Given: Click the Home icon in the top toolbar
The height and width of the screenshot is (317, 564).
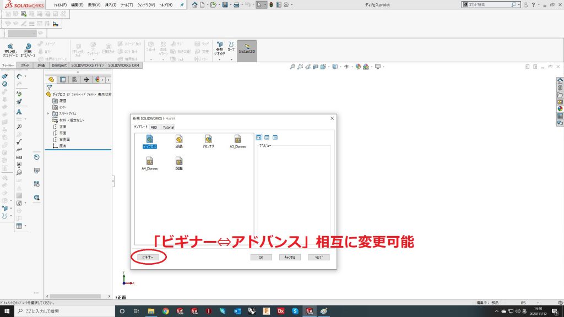Looking at the screenshot, I should point(194,4).
